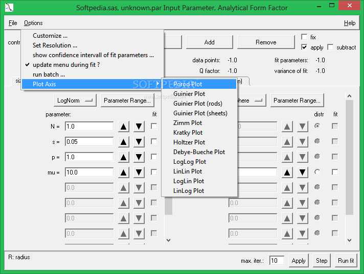Viewport: 364px width, 274px height.
Task: Open the LogNorm distribution dropdown
Action: click(75, 101)
